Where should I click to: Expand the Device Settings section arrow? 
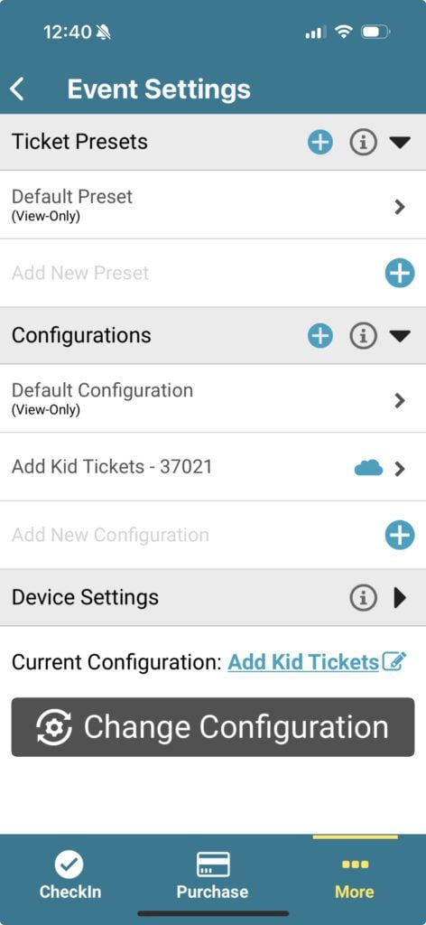point(400,598)
